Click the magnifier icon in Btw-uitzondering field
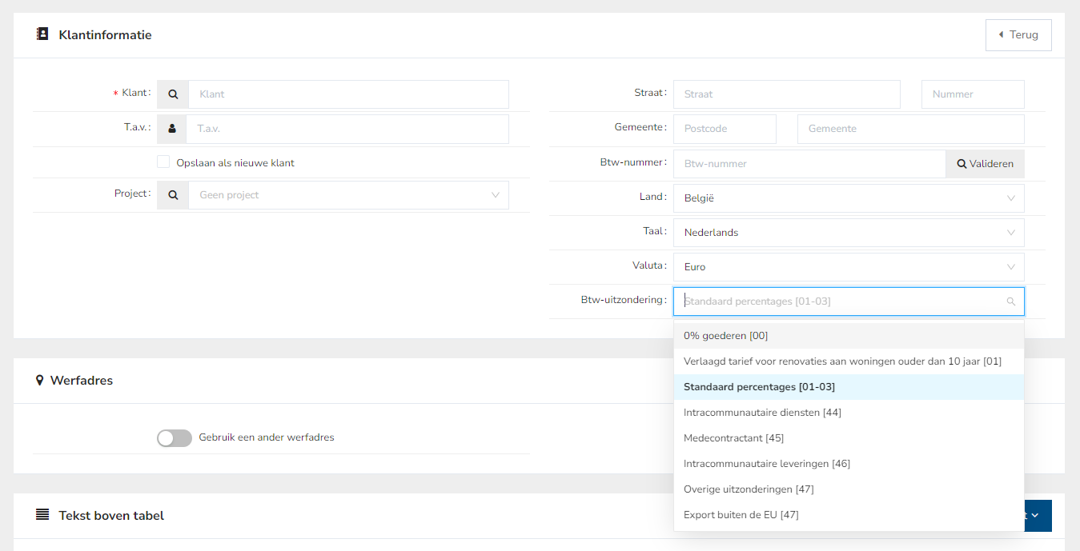1080x551 pixels. pos(1010,301)
